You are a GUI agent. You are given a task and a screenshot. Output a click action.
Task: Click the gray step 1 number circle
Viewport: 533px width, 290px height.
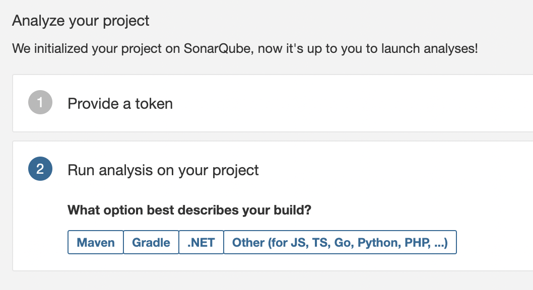point(40,103)
